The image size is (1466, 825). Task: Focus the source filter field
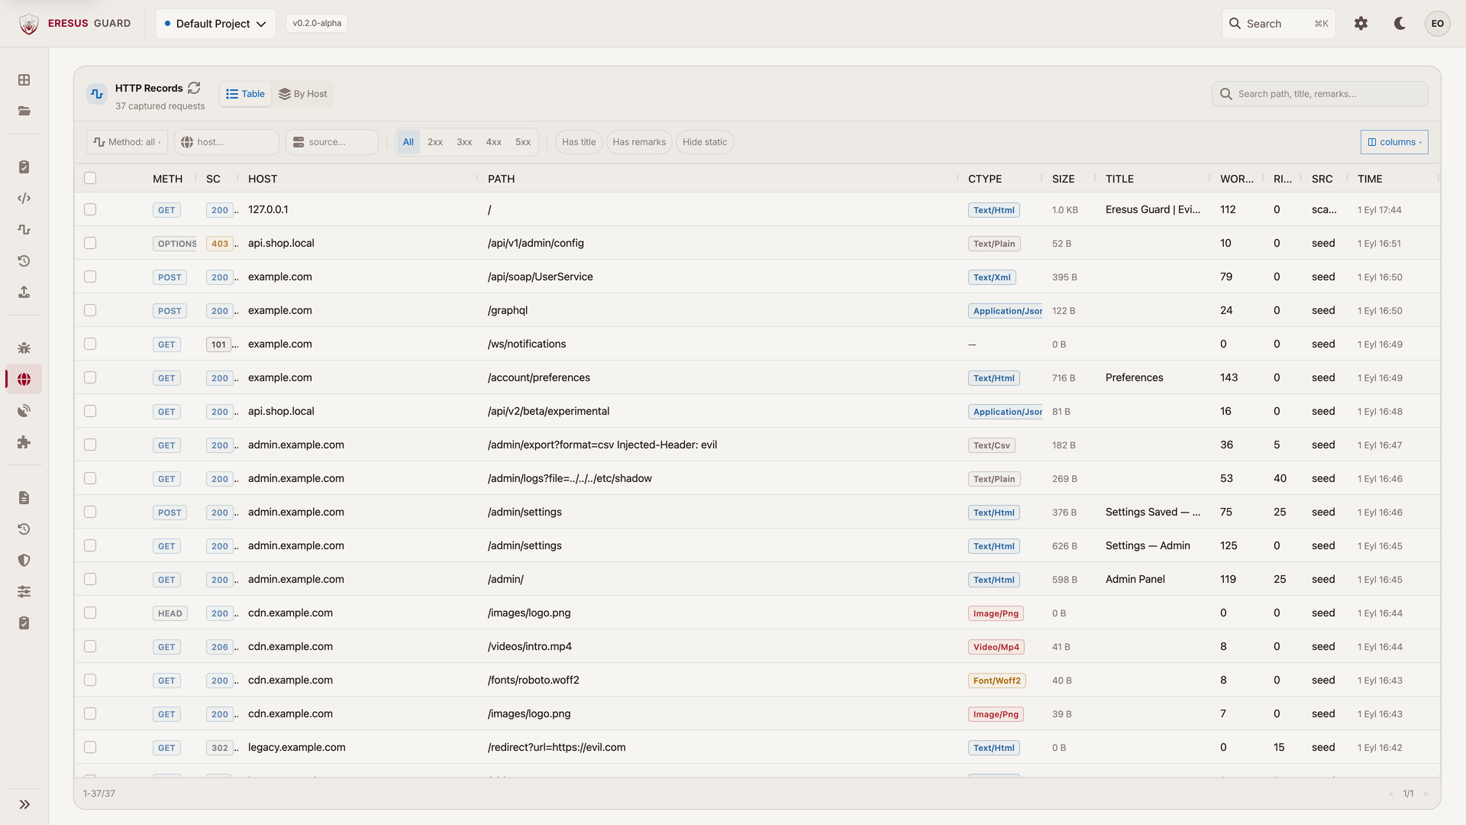tap(332, 142)
